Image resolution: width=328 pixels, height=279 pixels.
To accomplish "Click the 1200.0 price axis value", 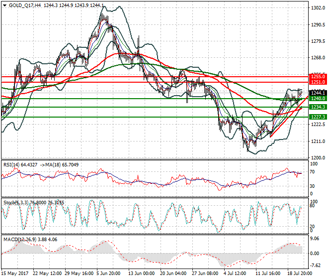I will pos(318,157).
